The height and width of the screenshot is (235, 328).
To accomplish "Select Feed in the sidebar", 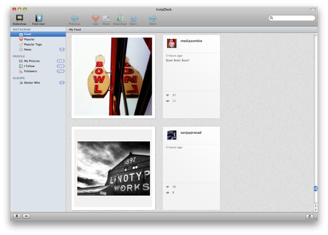I will pyautogui.click(x=38, y=34).
